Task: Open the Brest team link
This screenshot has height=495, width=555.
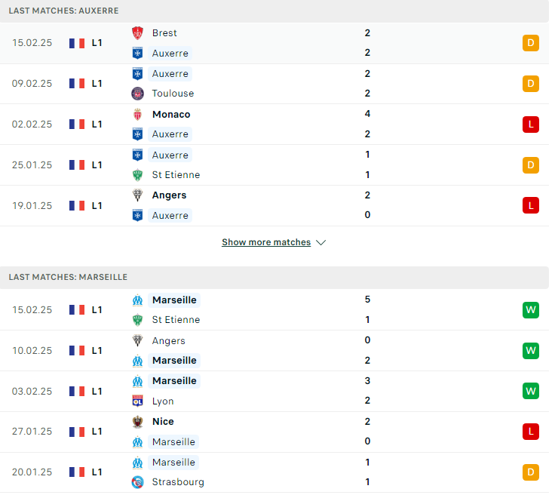Action: [164, 33]
